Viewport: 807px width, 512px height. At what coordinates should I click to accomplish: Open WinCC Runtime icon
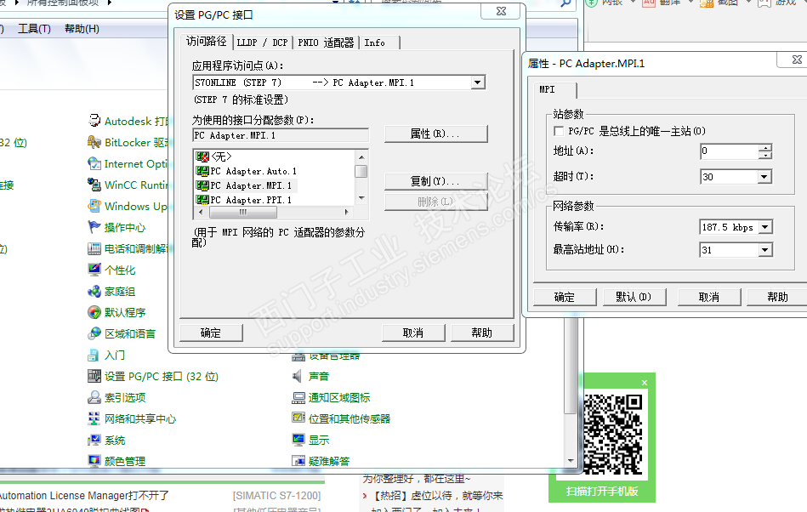click(94, 185)
